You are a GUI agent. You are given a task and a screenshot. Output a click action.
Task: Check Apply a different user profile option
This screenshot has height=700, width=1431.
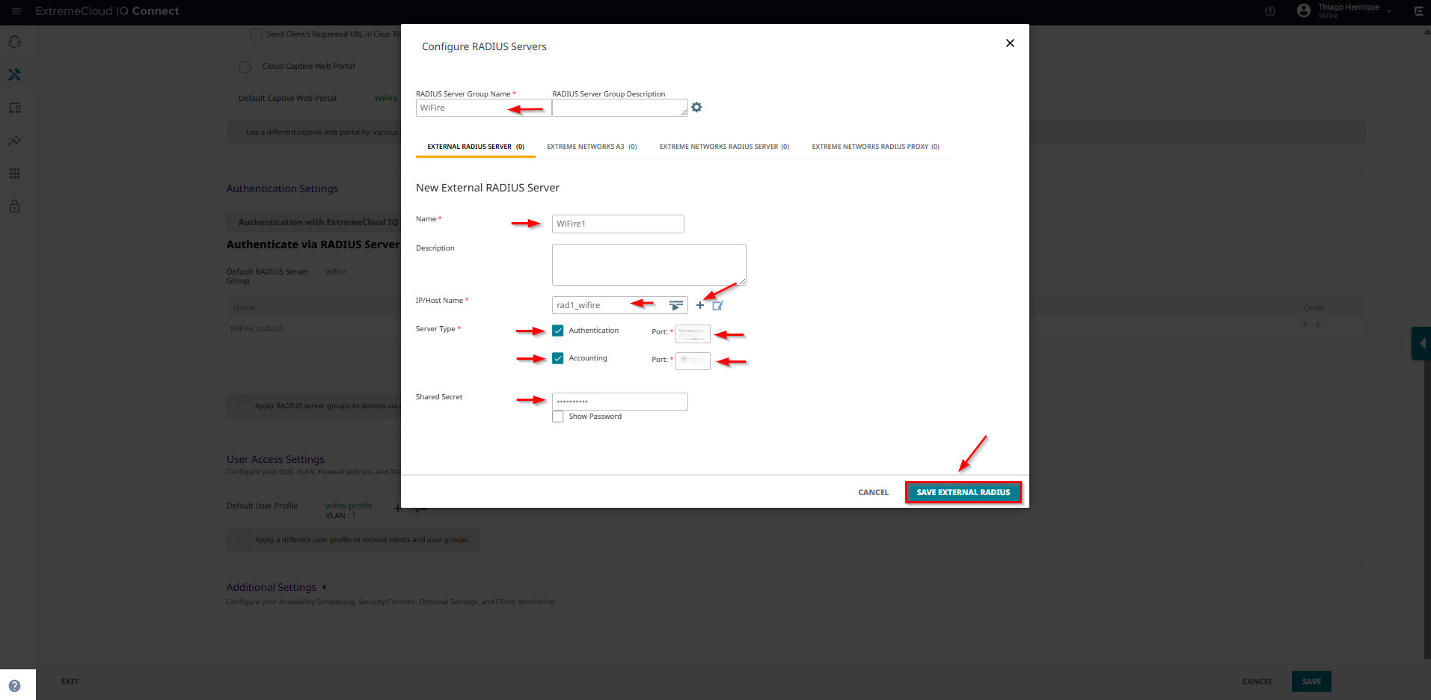244,540
